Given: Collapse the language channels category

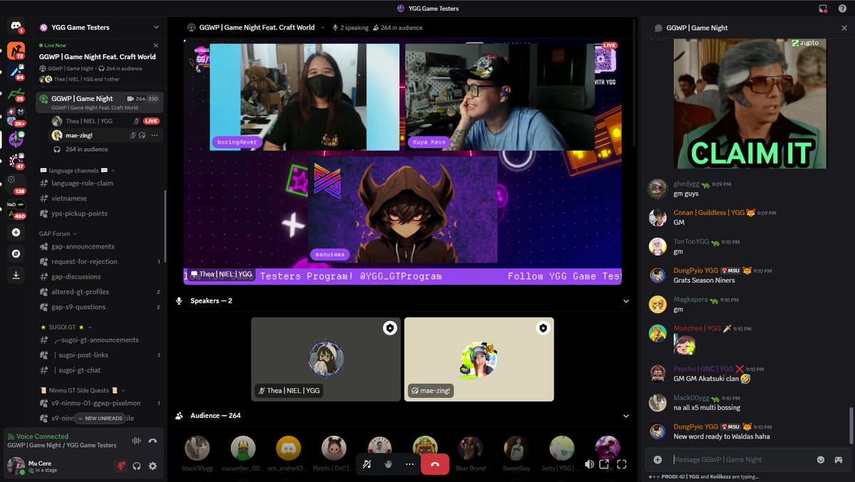Looking at the screenshot, I should coord(113,171).
